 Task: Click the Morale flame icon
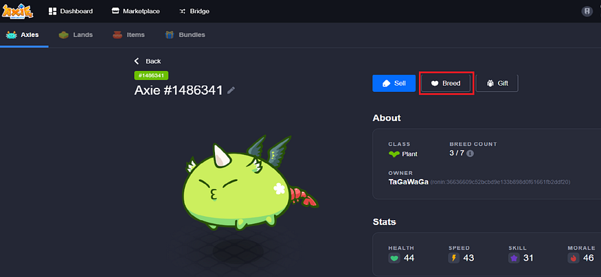click(574, 258)
